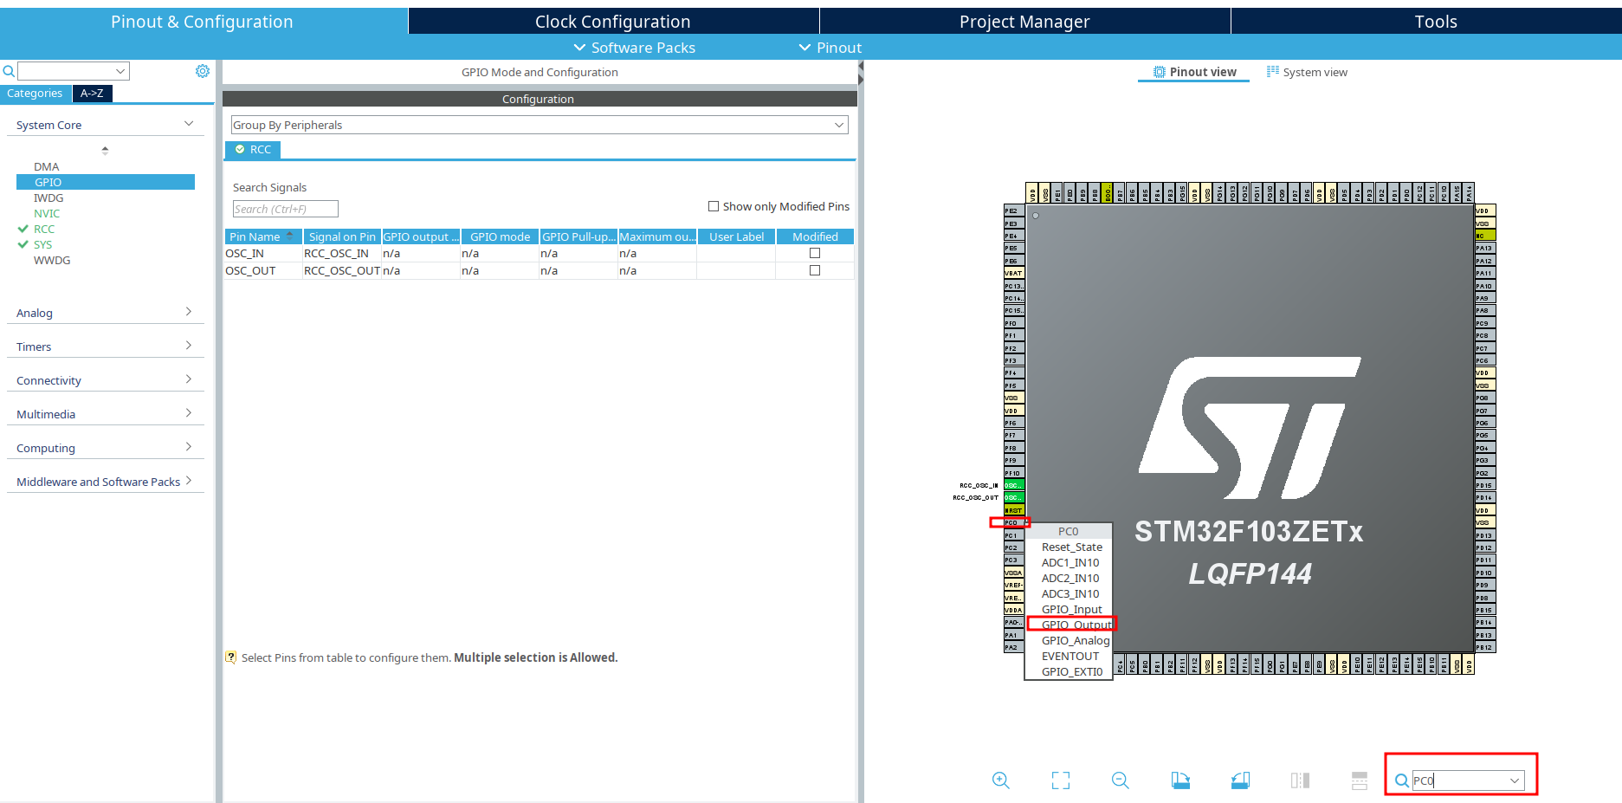Image resolution: width=1622 pixels, height=803 pixels.
Task: Enable Show only Modified Pins
Action: pos(714,205)
